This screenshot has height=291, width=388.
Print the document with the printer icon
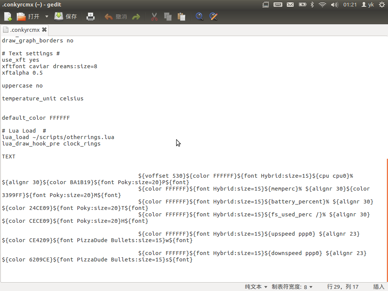click(x=90, y=17)
